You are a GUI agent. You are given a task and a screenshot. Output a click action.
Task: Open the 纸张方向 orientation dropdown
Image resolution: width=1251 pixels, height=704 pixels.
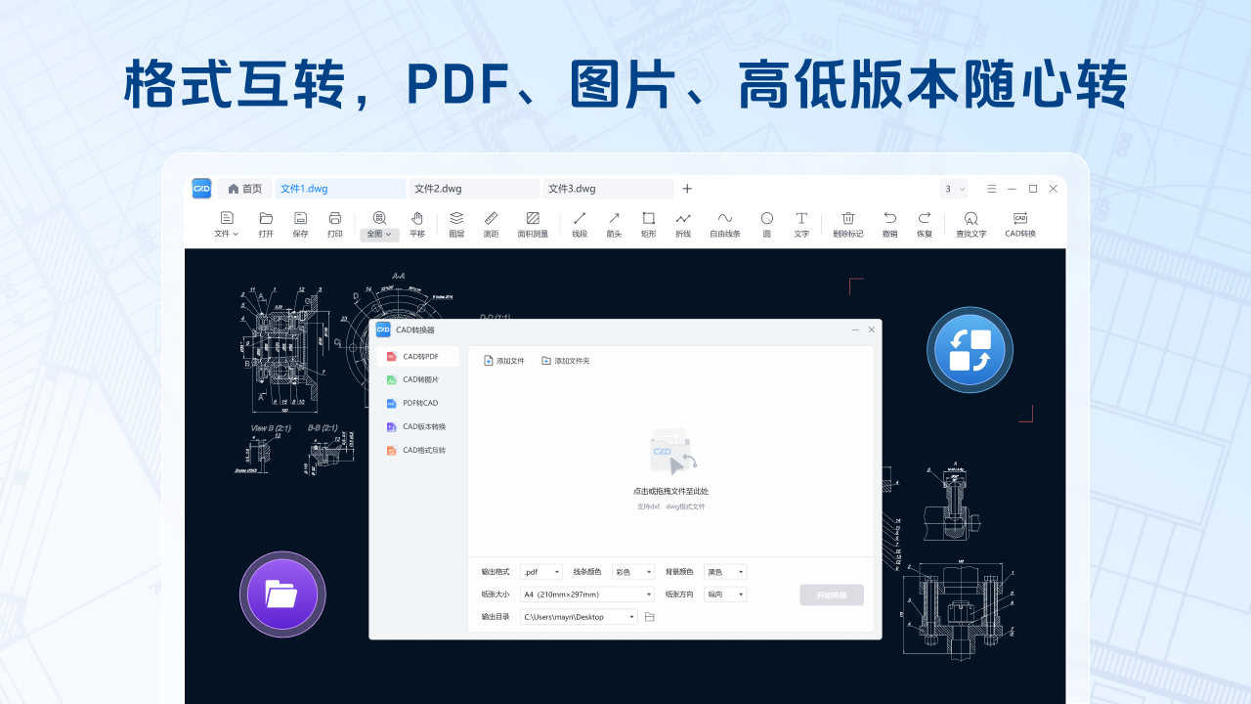tap(724, 594)
